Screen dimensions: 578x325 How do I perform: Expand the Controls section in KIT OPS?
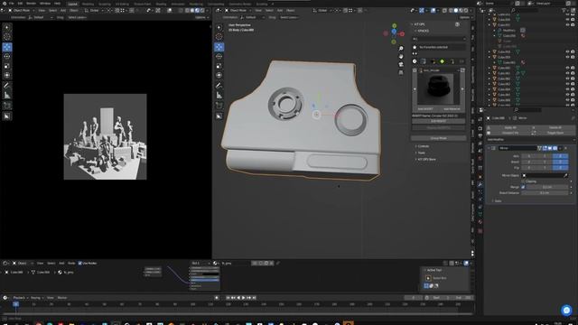click(423, 146)
